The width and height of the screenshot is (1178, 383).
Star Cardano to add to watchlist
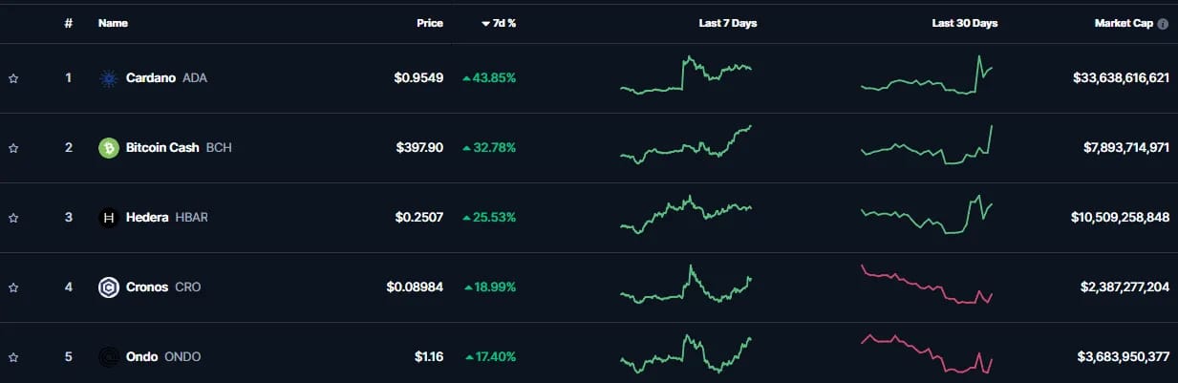click(13, 78)
